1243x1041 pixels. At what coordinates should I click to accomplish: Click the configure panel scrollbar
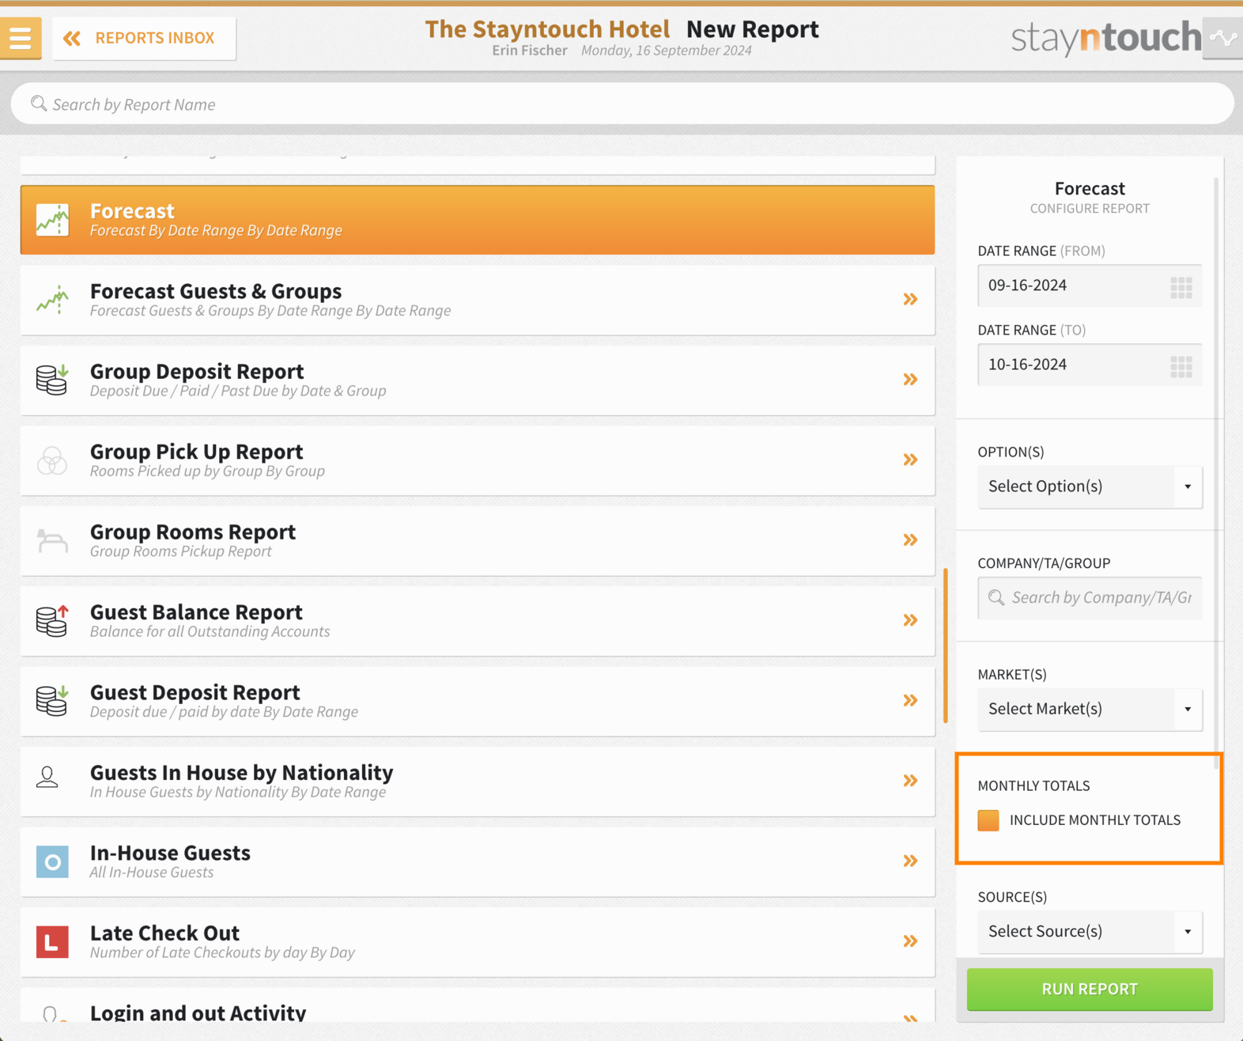(1216, 473)
